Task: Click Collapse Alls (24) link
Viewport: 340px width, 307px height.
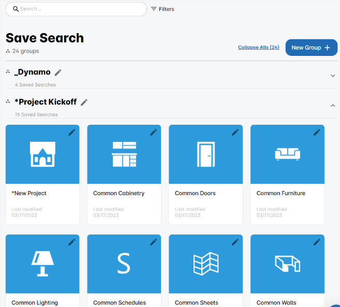Action: pos(258,47)
